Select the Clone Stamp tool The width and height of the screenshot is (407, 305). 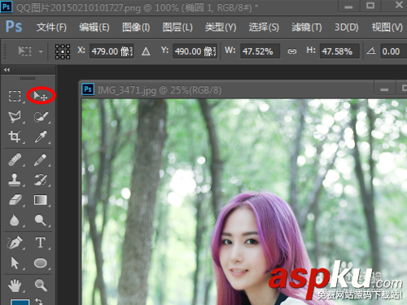pyautogui.click(x=15, y=180)
